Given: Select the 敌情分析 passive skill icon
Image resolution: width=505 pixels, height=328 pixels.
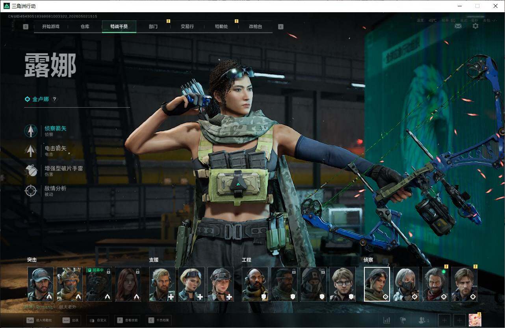Looking at the screenshot, I should tap(31, 191).
